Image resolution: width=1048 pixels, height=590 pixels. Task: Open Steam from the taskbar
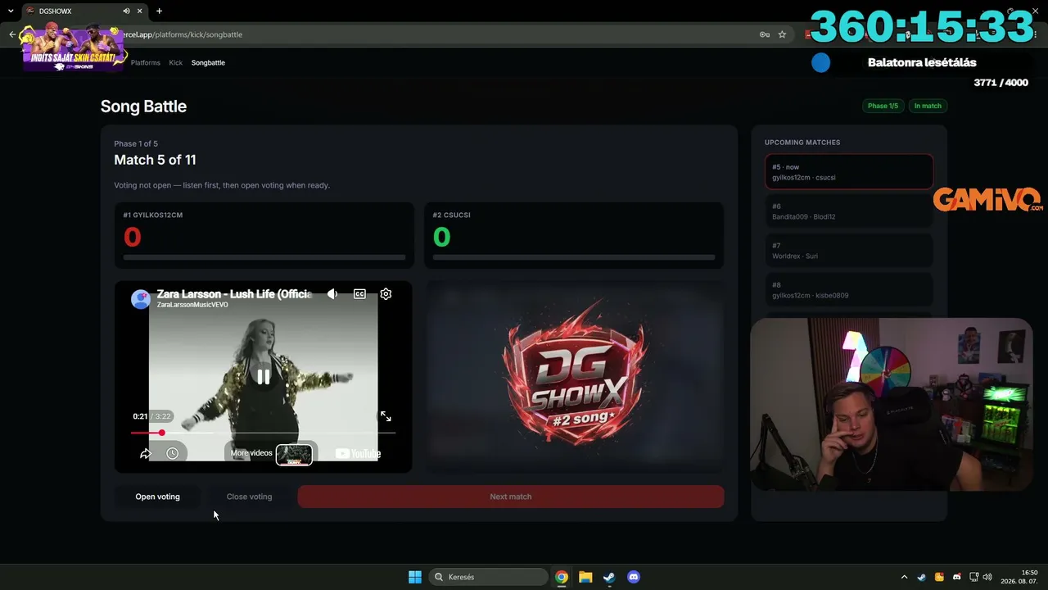pyautogui.click(x=609, y=577)
